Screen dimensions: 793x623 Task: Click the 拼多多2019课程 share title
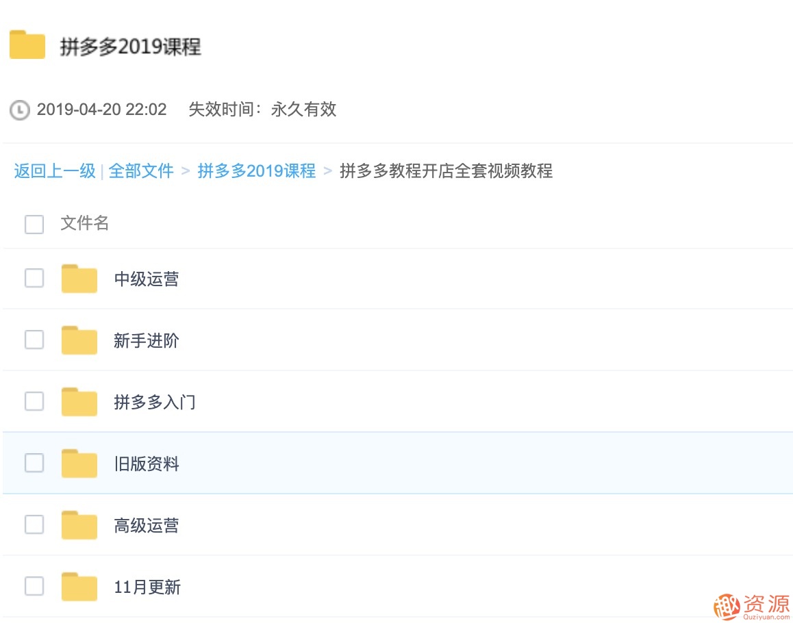131,47
